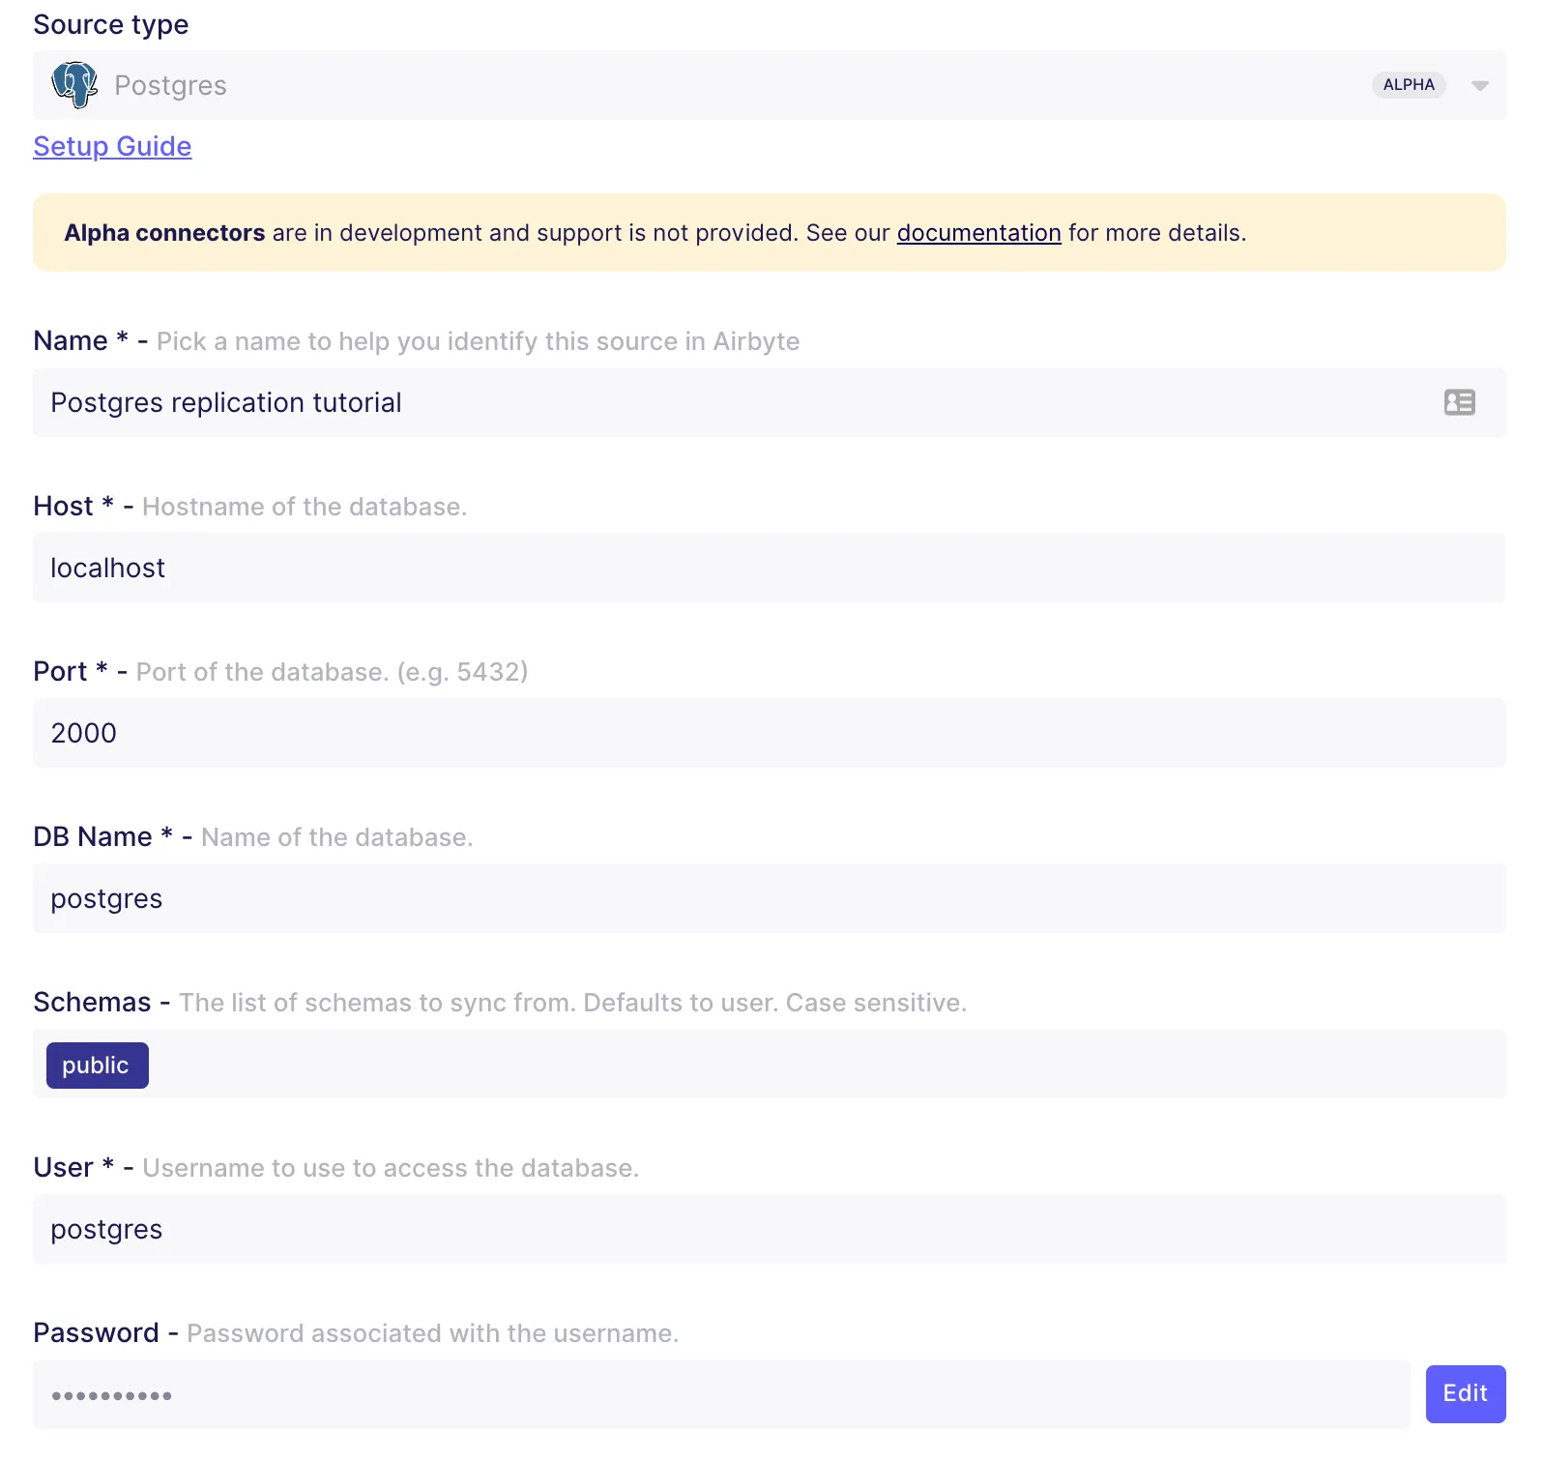Open the Postgres source type selector
The width and height of the screenshot is (1543, 1460).
[770, 85]
